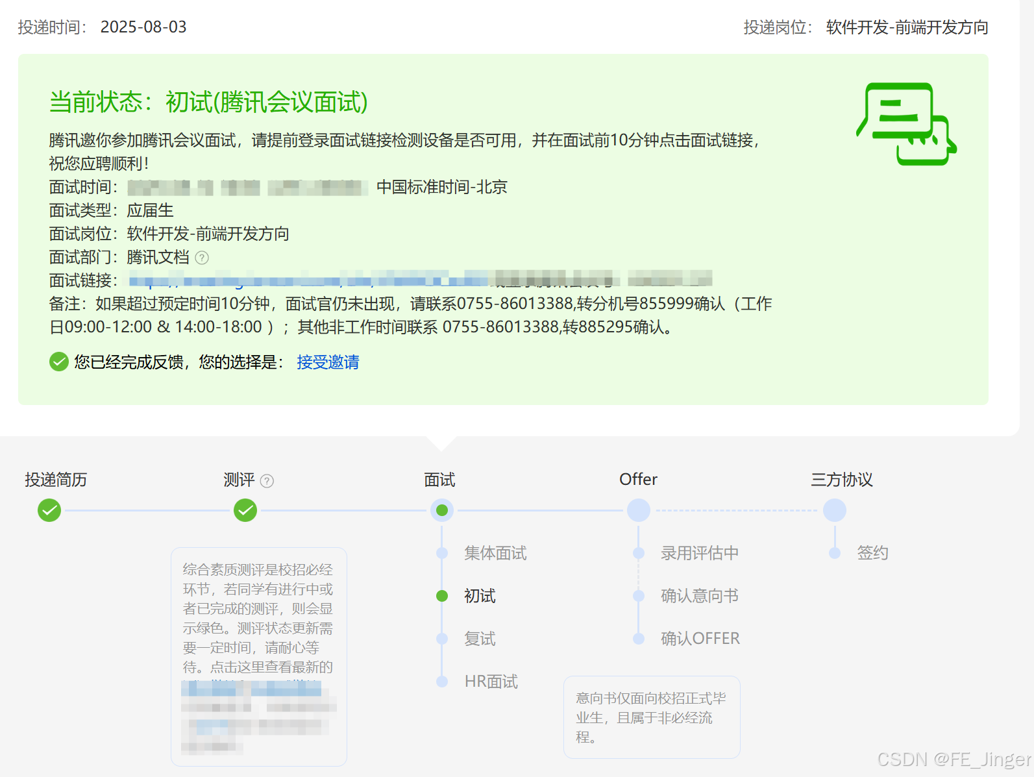This screenshot has height=777, width=1034.
Task: Click the Offer stage node
Action: click(x=639, y=510)
